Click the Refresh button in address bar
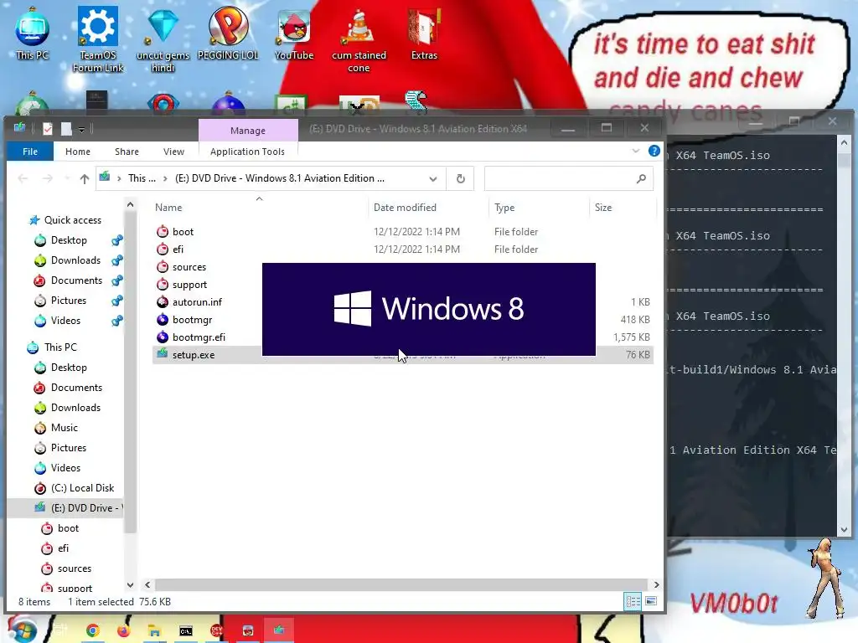The width and height of the screenshot is (858, 643). [461, 179]
